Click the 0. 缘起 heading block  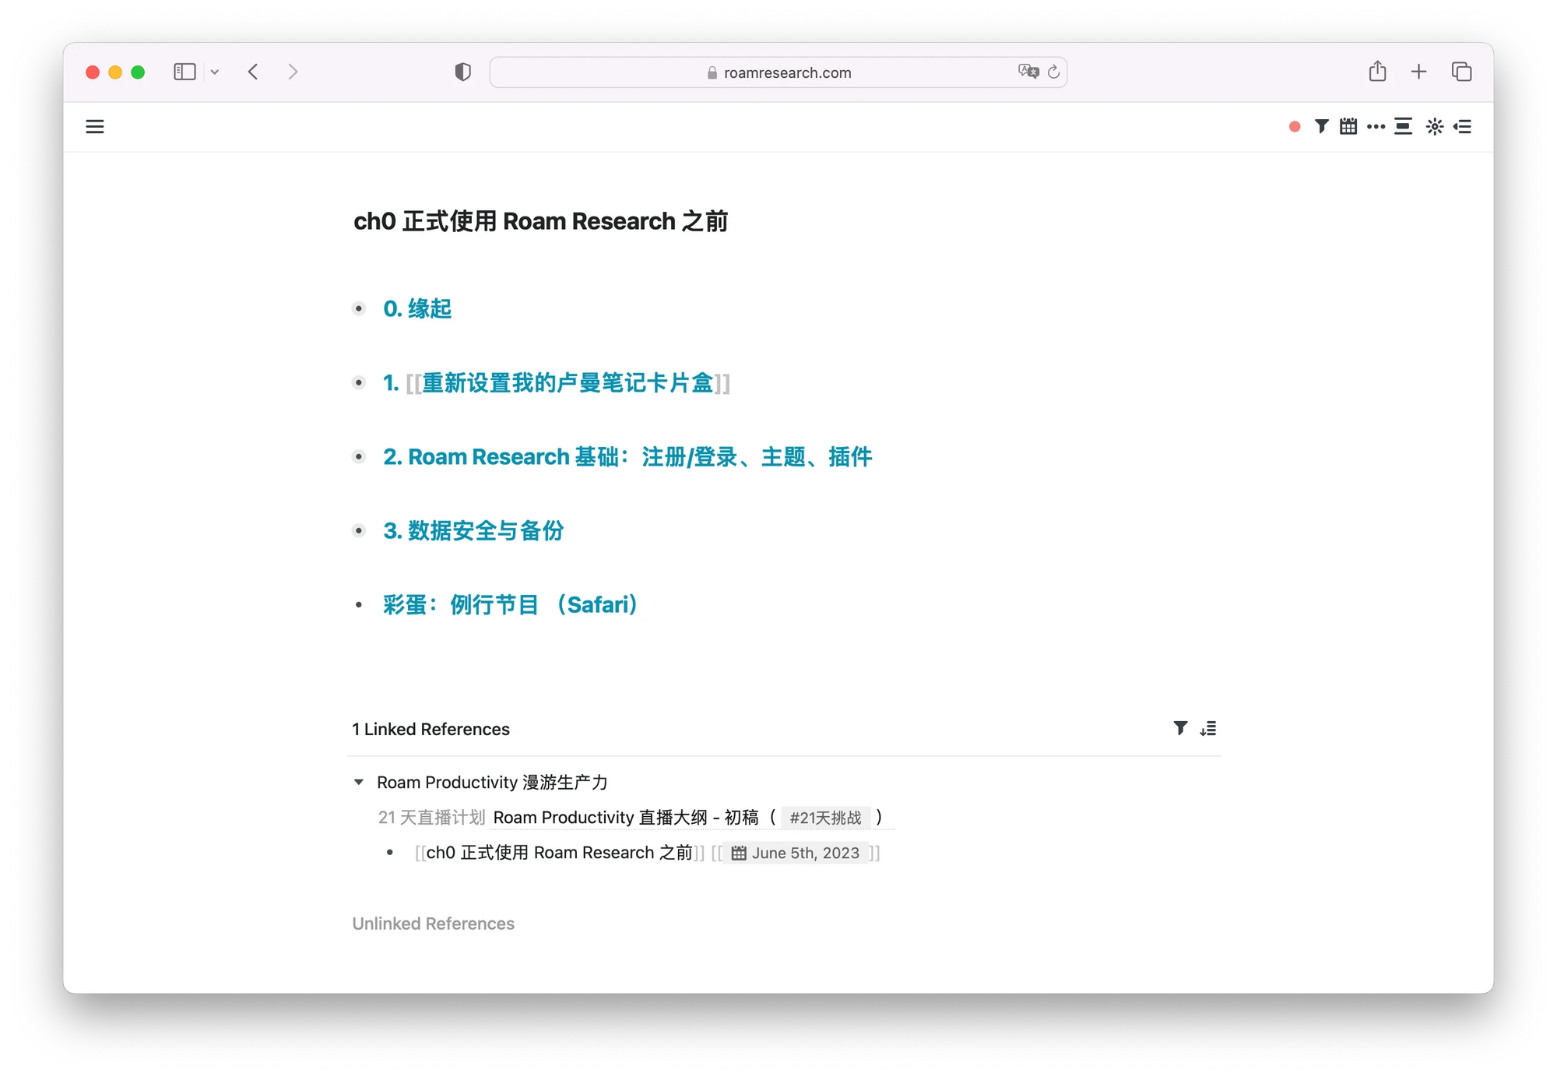(x=417, y=308)
